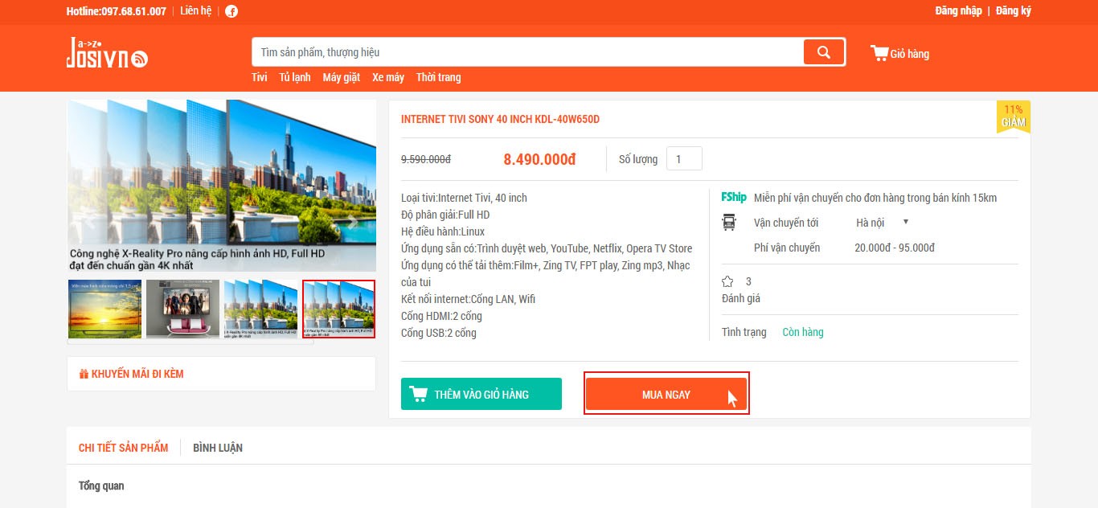Image resolution: width=1098 pixels, height=508 pixels.
Task: Open the Xe máy category menu
Action: point(388,77)
